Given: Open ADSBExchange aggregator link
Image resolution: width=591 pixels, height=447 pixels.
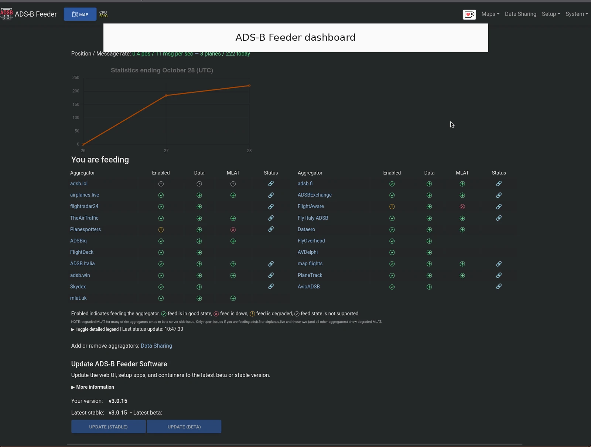Looking at the screenshot, I should [315, 195].
